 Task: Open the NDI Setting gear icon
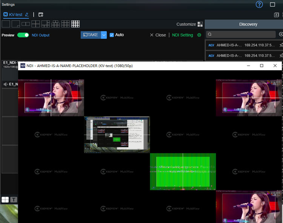199,35
